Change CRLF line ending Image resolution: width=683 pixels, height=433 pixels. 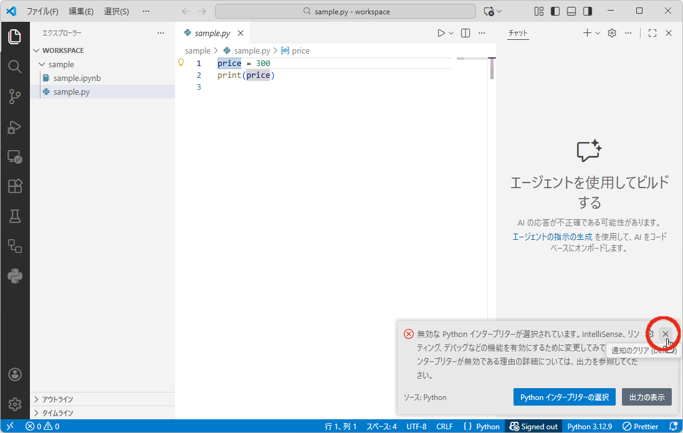(445, 426)
